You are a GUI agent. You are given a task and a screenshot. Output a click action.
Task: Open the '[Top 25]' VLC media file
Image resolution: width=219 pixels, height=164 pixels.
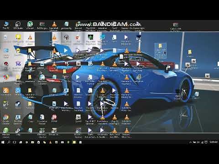point(115,119)
